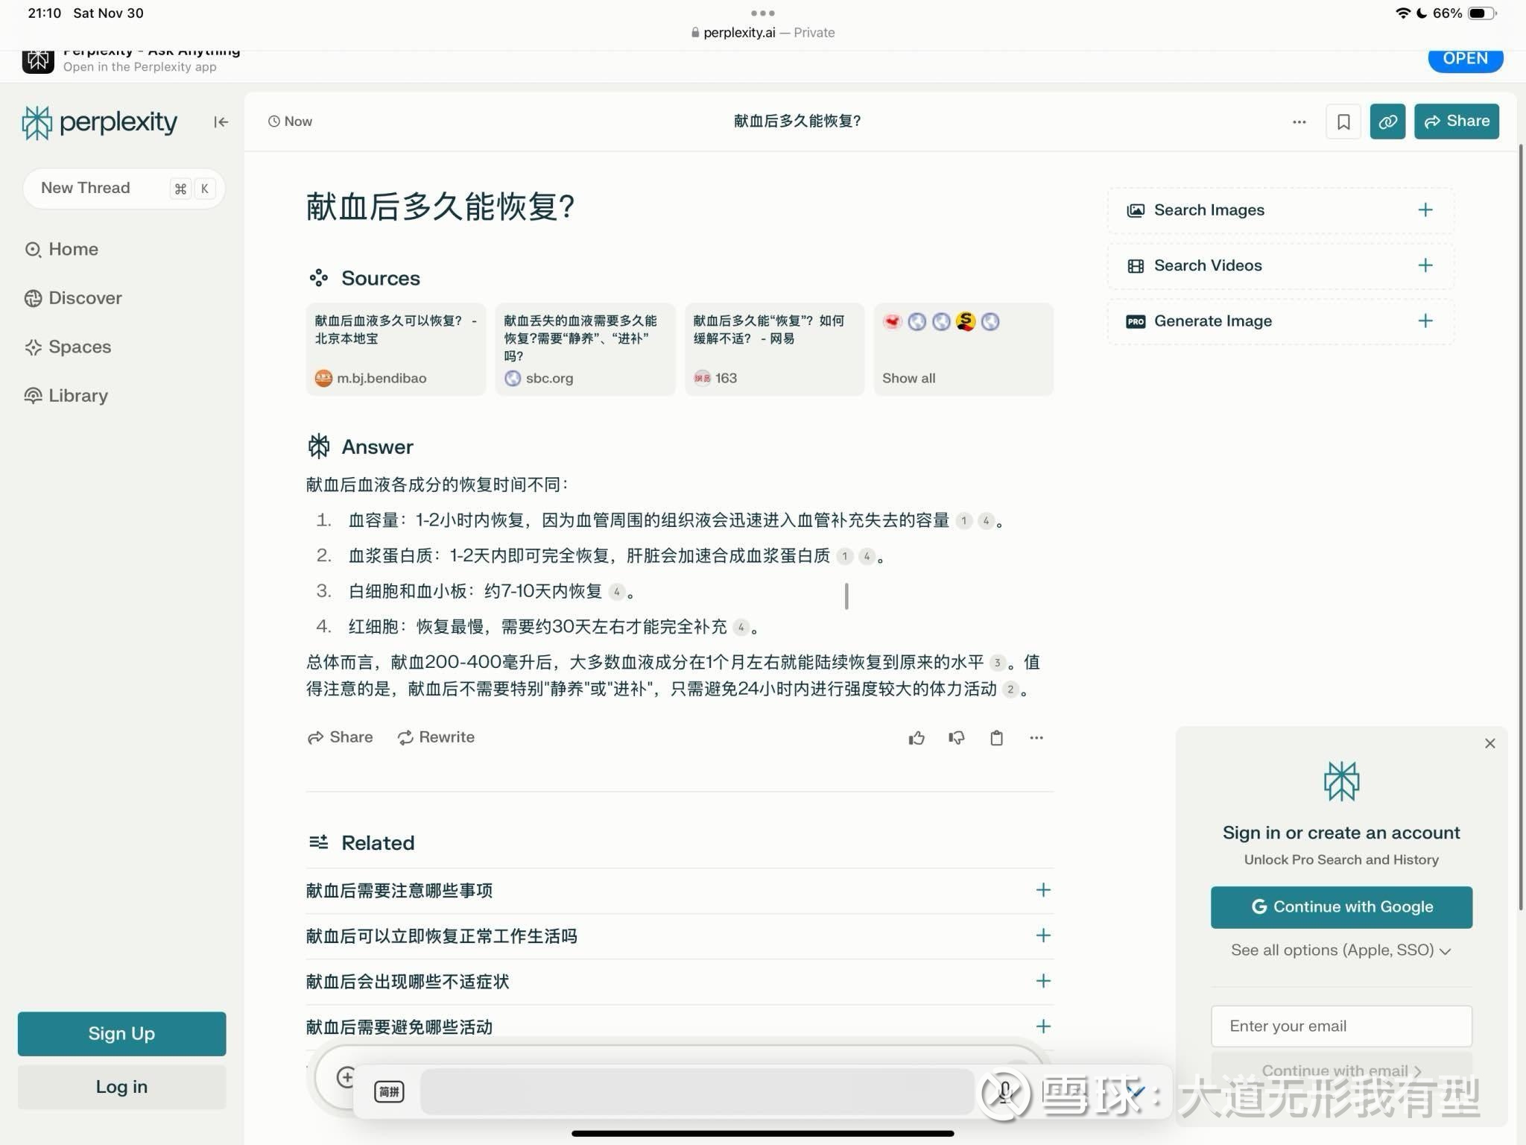Click the Log in button
The height and width of the screenshot is (1145, 1526).
(x=121, y=1087)
